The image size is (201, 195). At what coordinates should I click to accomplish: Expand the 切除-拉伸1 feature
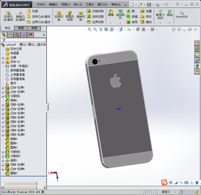point(3,105)
